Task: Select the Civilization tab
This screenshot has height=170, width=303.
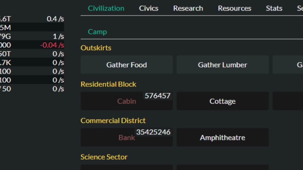Action: click(x=106, y=8)
